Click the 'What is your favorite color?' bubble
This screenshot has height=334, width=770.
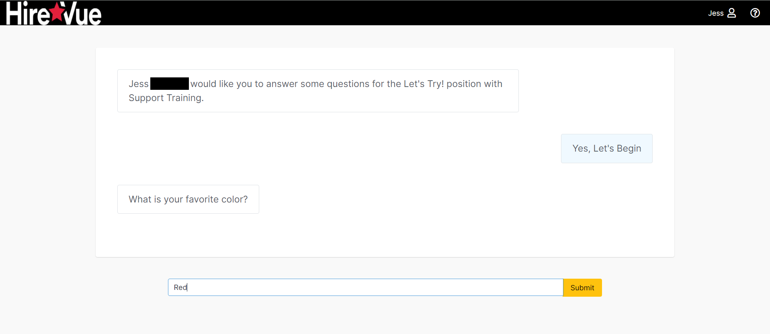(x=188, y=199)
